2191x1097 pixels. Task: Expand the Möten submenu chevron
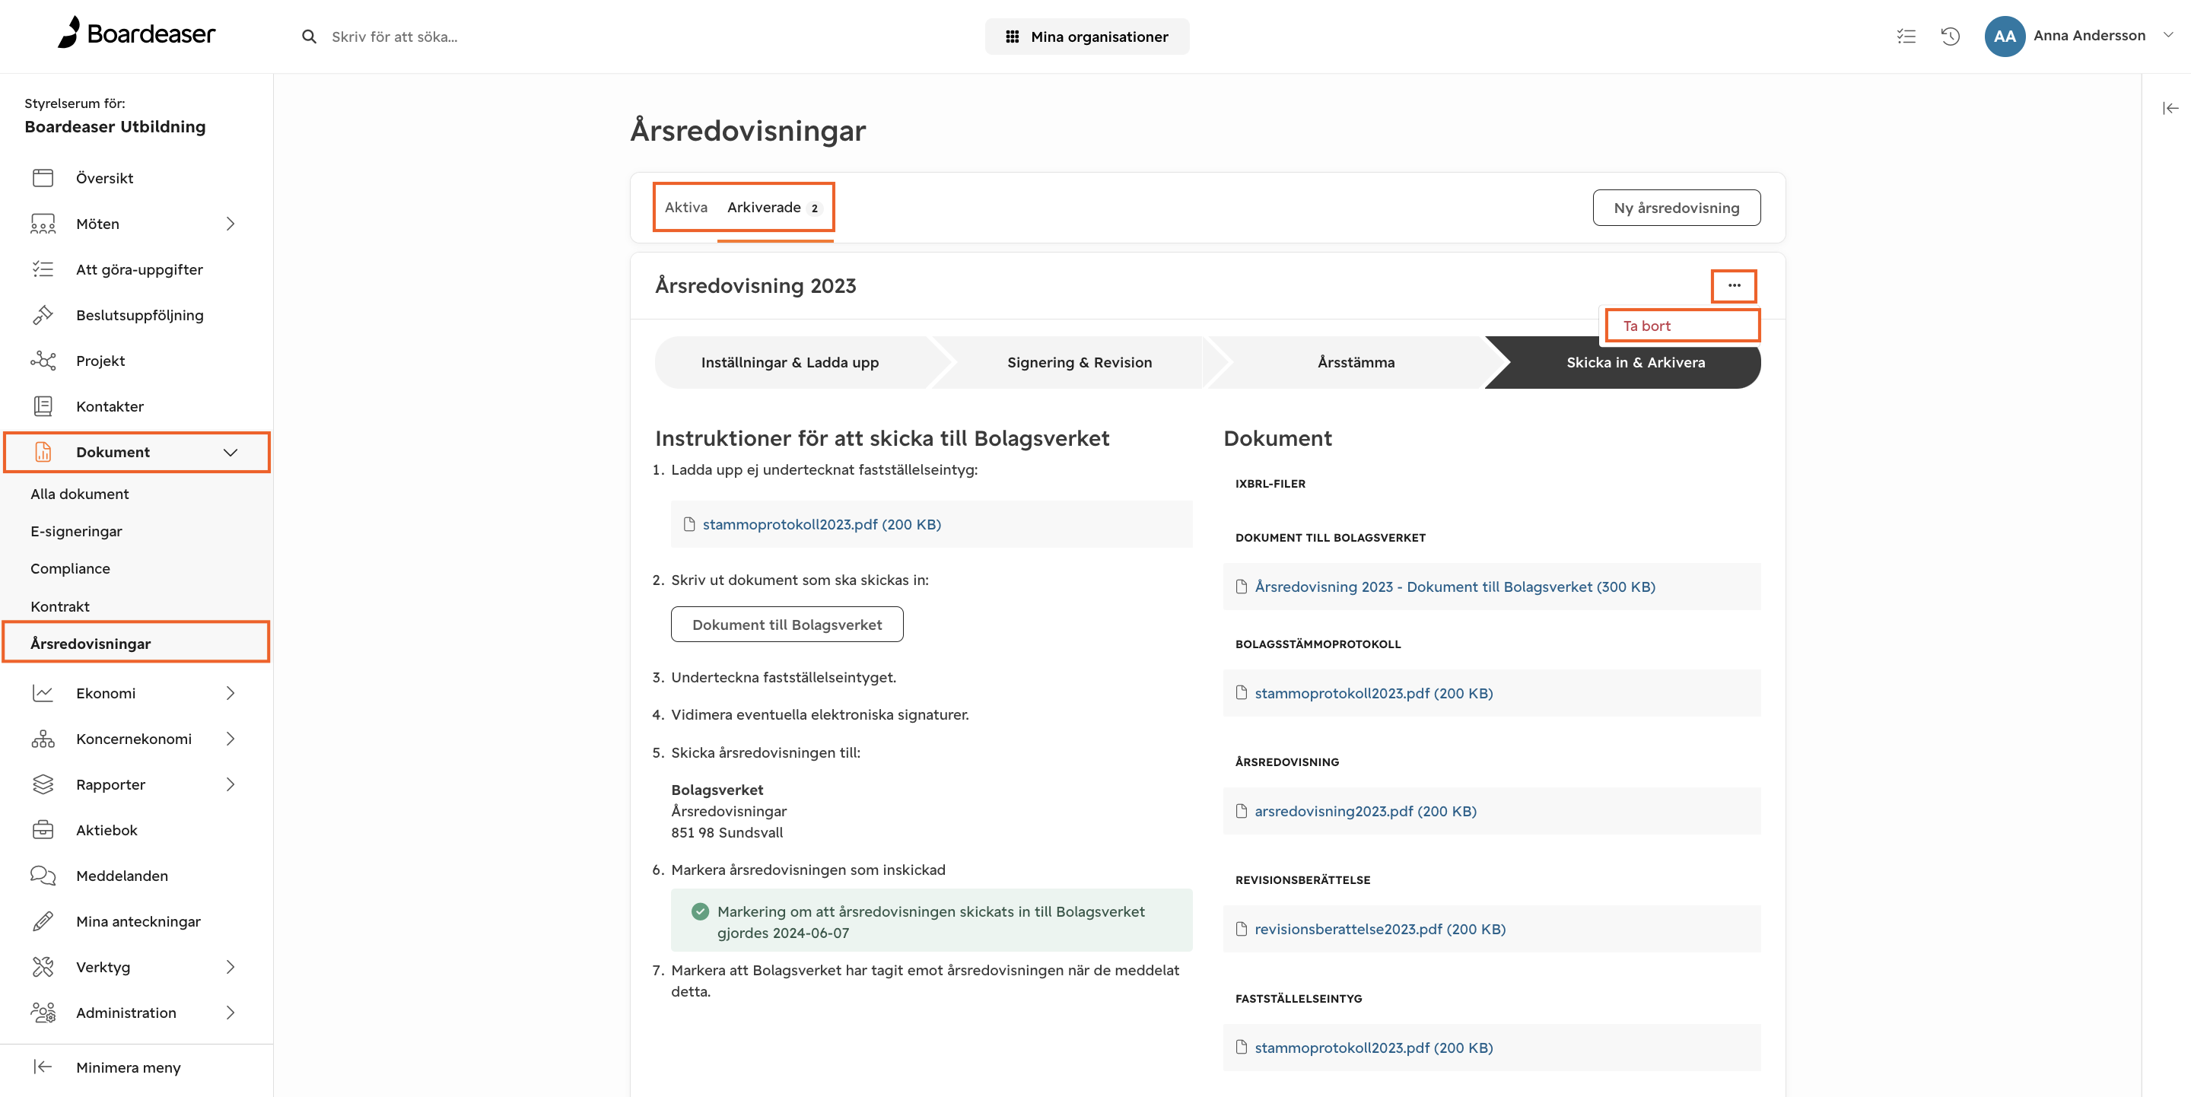pyautogui.click(x=231, y=224)
